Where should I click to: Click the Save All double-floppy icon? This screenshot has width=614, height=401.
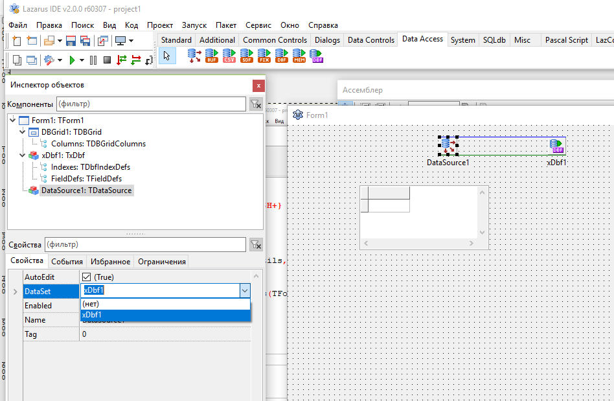point(85,41)
